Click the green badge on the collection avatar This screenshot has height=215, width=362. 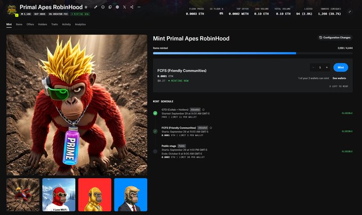(x=17, y=15)
